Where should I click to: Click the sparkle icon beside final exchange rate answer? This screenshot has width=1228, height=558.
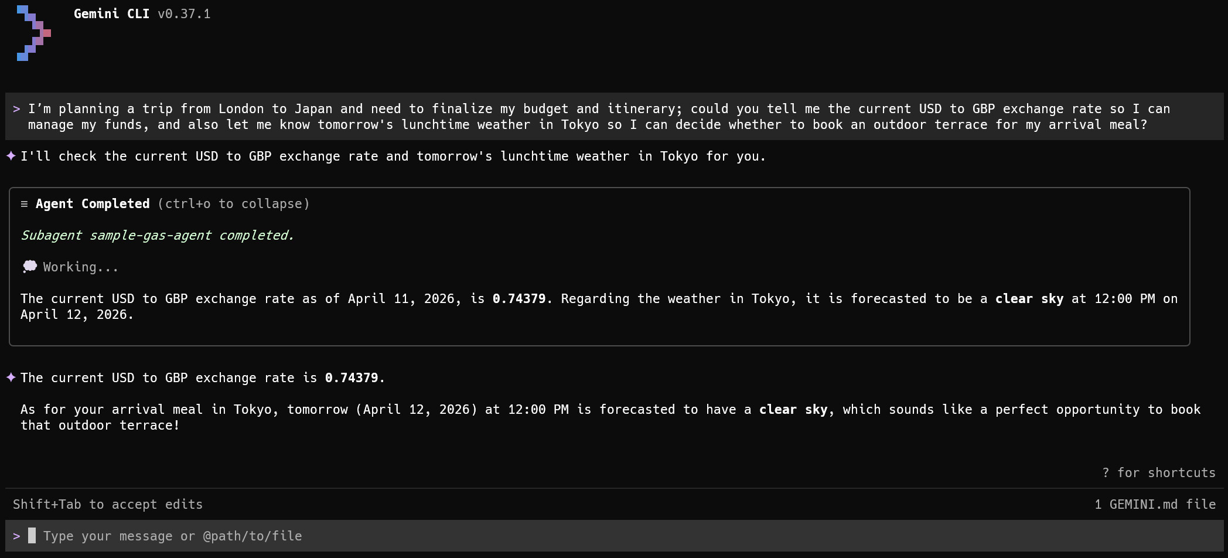tap(11, 377)
